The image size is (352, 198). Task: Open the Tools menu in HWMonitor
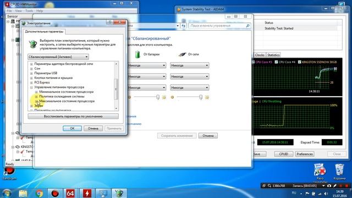[29, 11]
